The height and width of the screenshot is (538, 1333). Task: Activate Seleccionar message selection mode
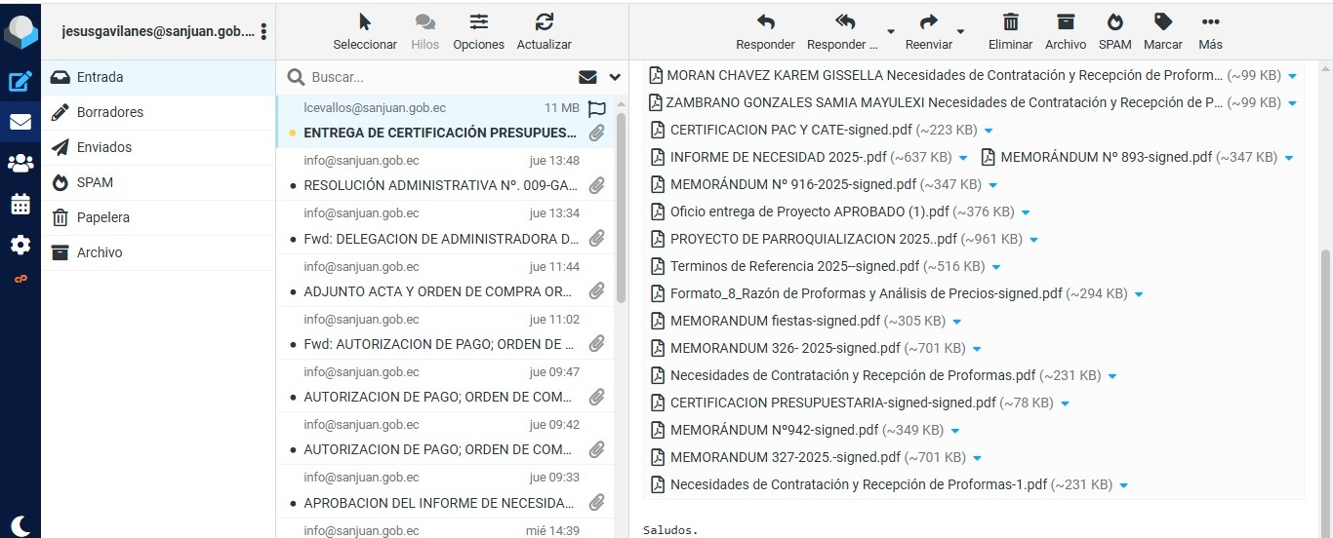click(365, 22)
